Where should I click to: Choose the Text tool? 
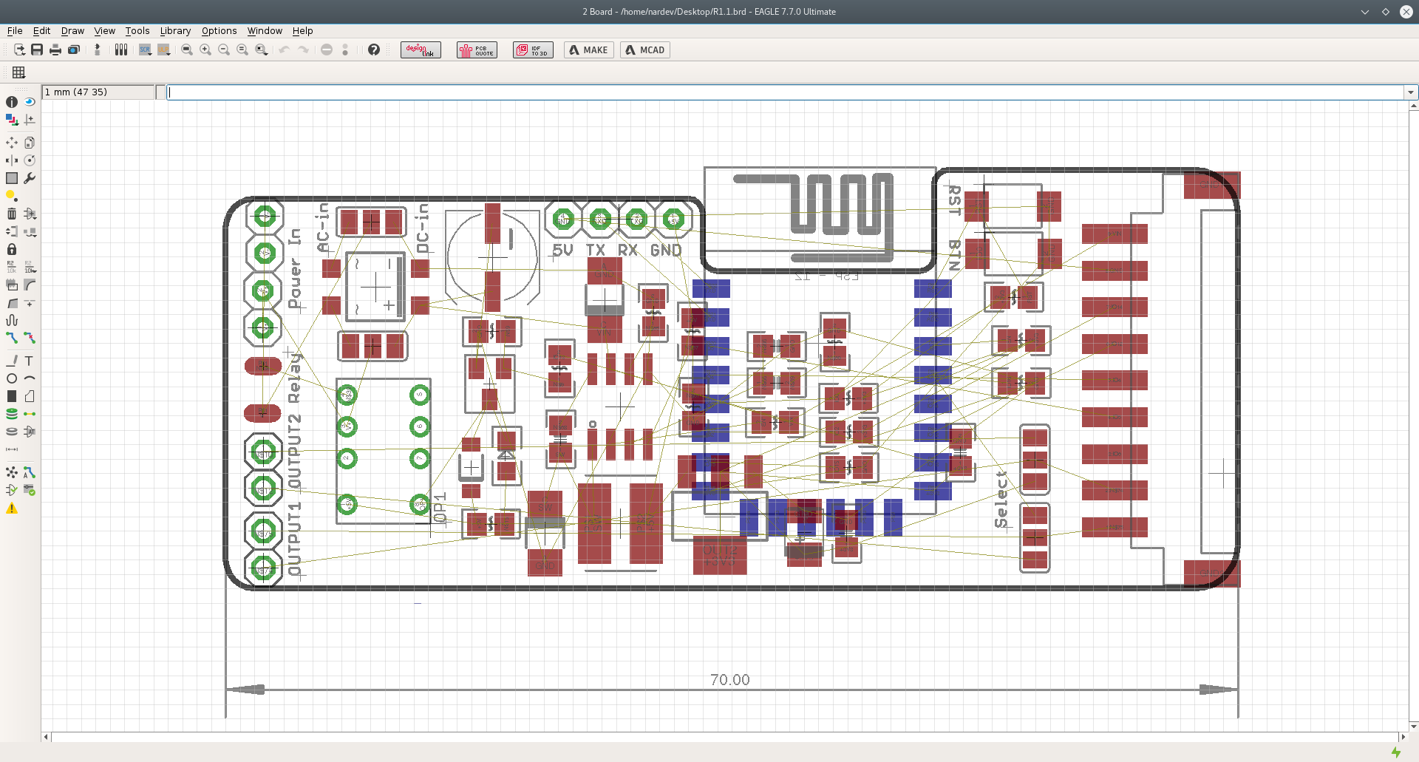30,361
